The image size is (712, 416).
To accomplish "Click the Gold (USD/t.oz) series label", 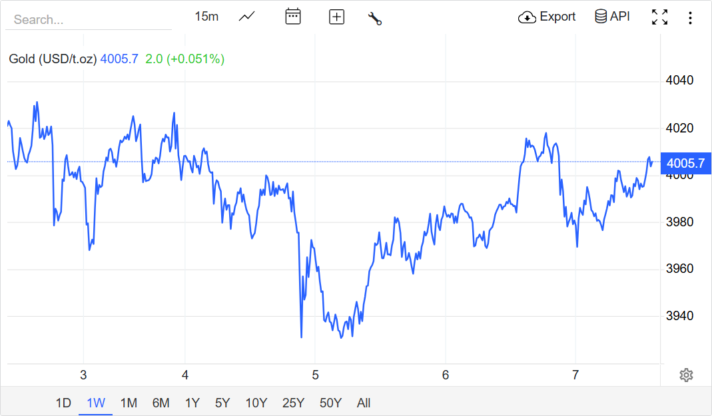I will pos(53,59).
